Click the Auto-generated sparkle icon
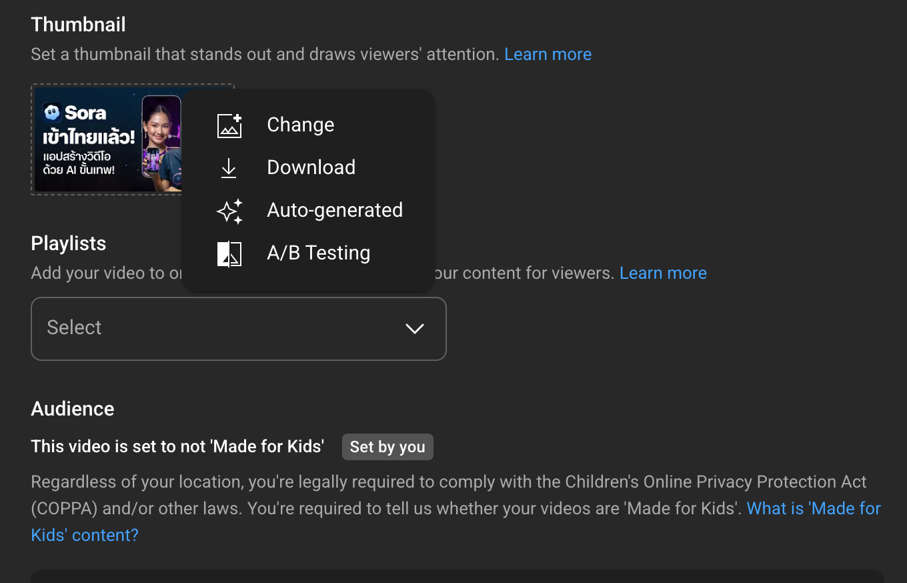This screenshot has height=583, width=907. tap(229, 211)
